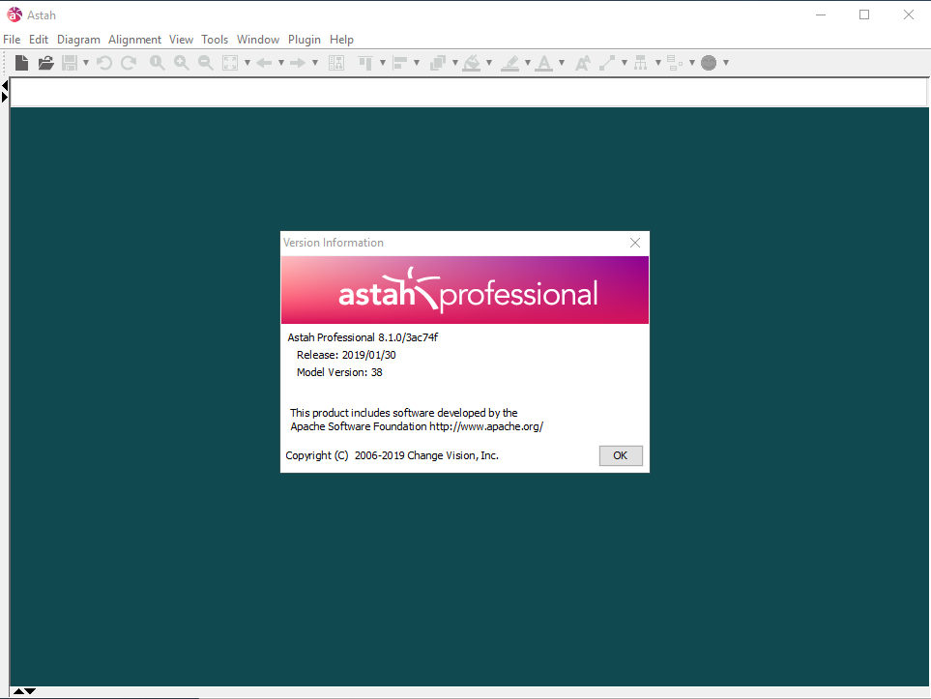
Task: Click the Zoom In magnifier icon
Action: (181, 62)
